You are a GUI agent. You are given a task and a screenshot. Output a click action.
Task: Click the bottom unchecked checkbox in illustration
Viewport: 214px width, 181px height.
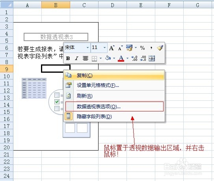(57, 108)
